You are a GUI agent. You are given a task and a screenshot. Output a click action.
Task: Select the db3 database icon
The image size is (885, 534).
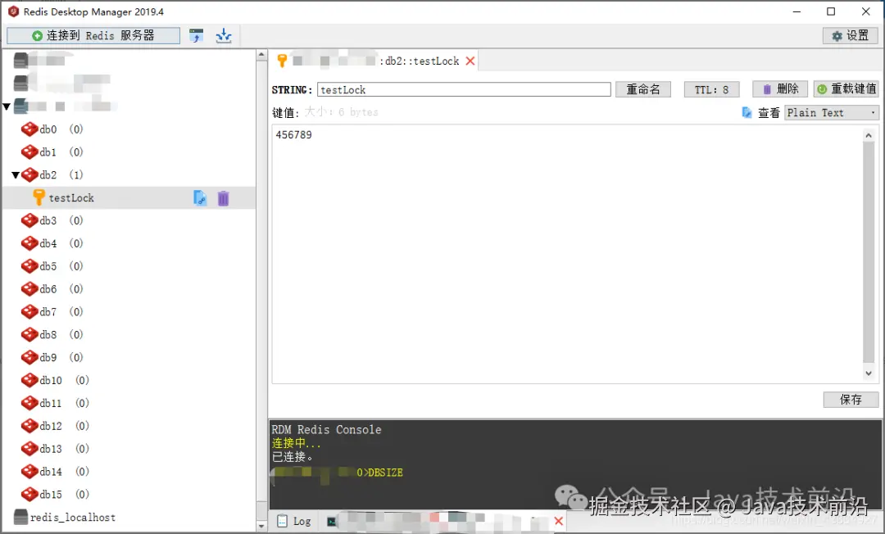[x=29, y=220]
